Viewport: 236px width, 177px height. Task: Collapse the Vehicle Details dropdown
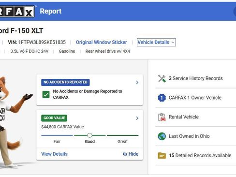(156, 42)
